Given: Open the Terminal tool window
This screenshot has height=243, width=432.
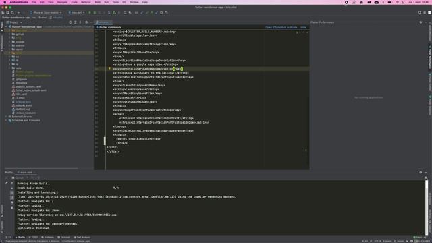Looking at the screenshot, I should (x=63, y=237).
